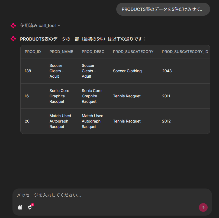Image resolution: width=219 pixels, height=218 pixels.
Task: Click the PROD_SUBCATEGORY_ID column header
Action: pos(185,52)
